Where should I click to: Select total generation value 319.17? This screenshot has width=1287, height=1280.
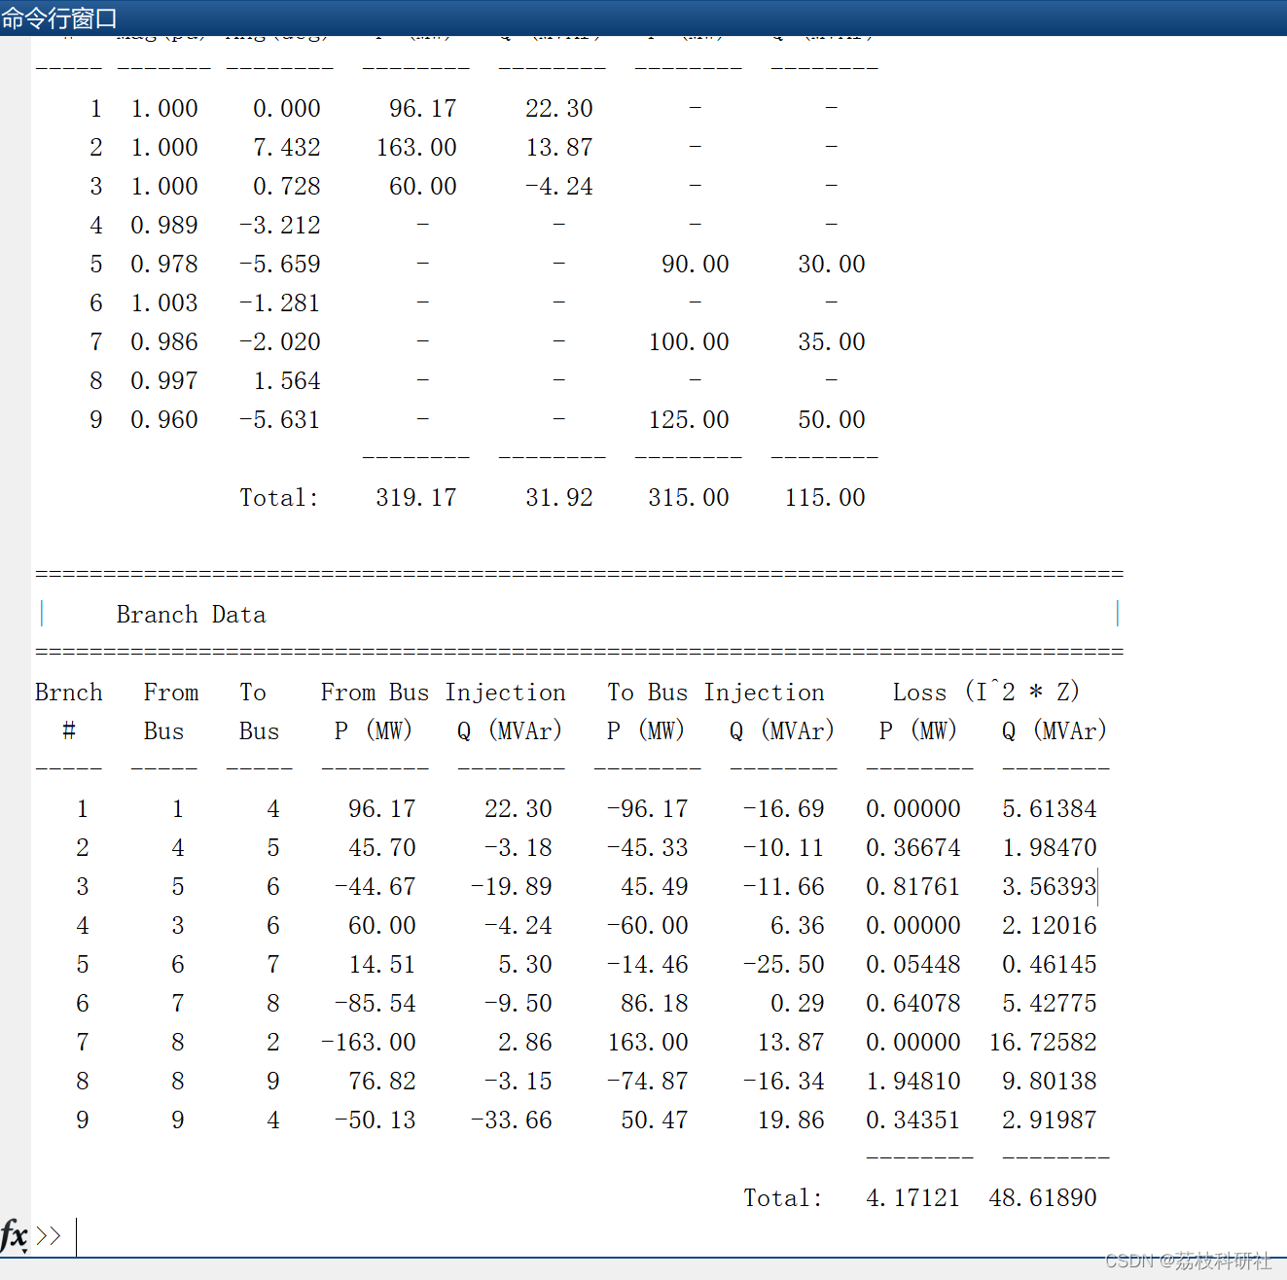[x=416, y=498]
